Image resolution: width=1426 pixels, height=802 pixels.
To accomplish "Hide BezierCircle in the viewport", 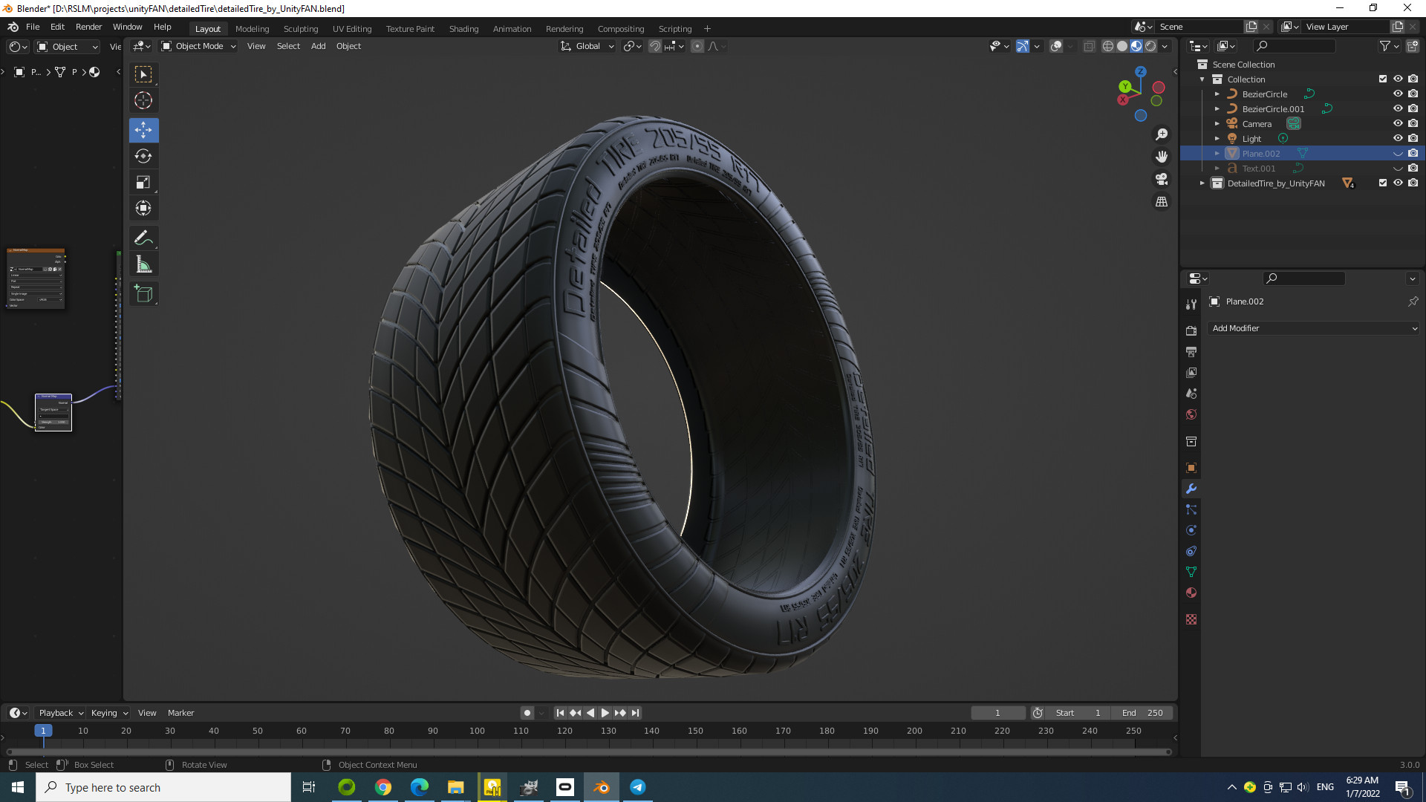I will click(1399, 94).
